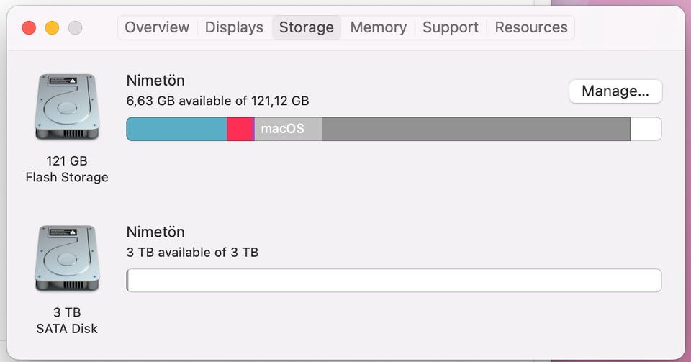This screenshot has height=362, width=691.
Task: Close the window with red button
Action: tap(29, 28)
